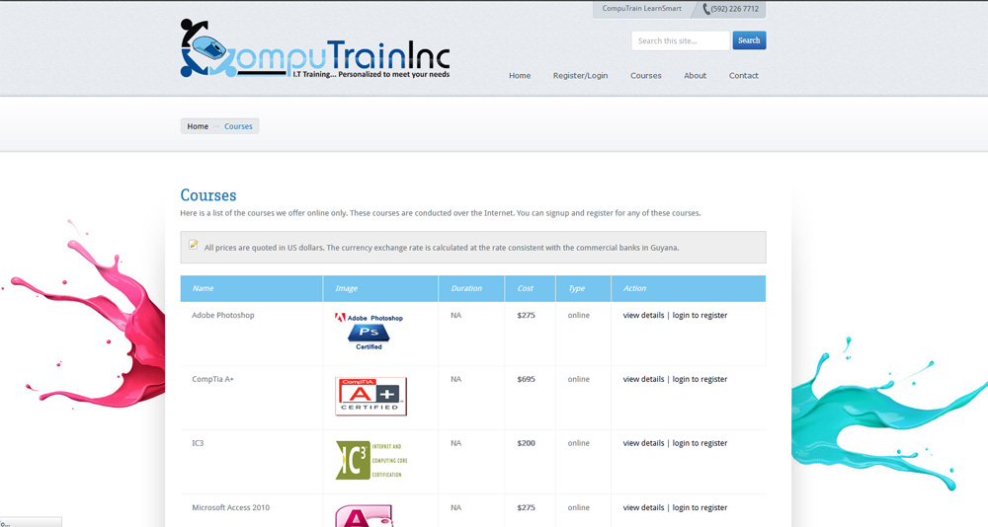This screenshot has height=527, width=988.
Task: Click the blue Search button
Action: click(x=749, y=40)
